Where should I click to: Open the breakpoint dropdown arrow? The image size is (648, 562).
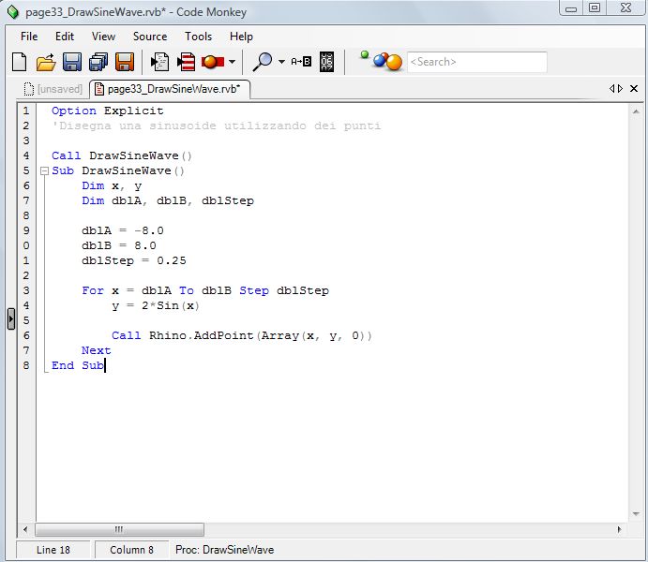(233, 62)
